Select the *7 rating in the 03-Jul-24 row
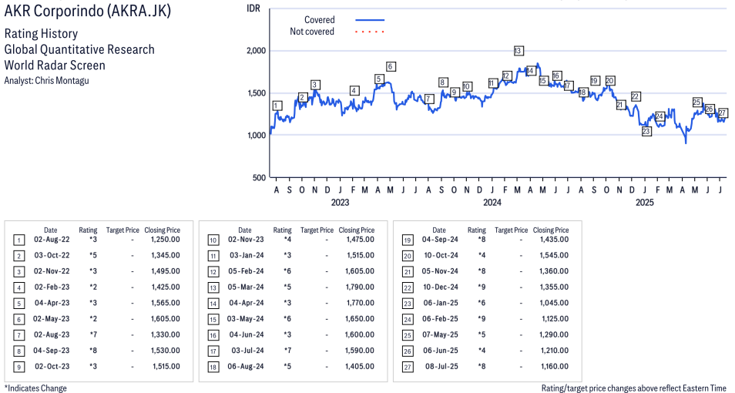Screen dimensions: 735x393 click(x=287, y=351)
